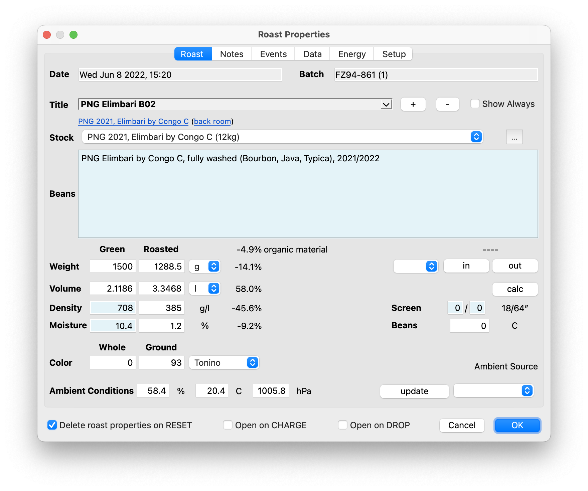Enable Open on DROP checkbox

pos(343,425)
